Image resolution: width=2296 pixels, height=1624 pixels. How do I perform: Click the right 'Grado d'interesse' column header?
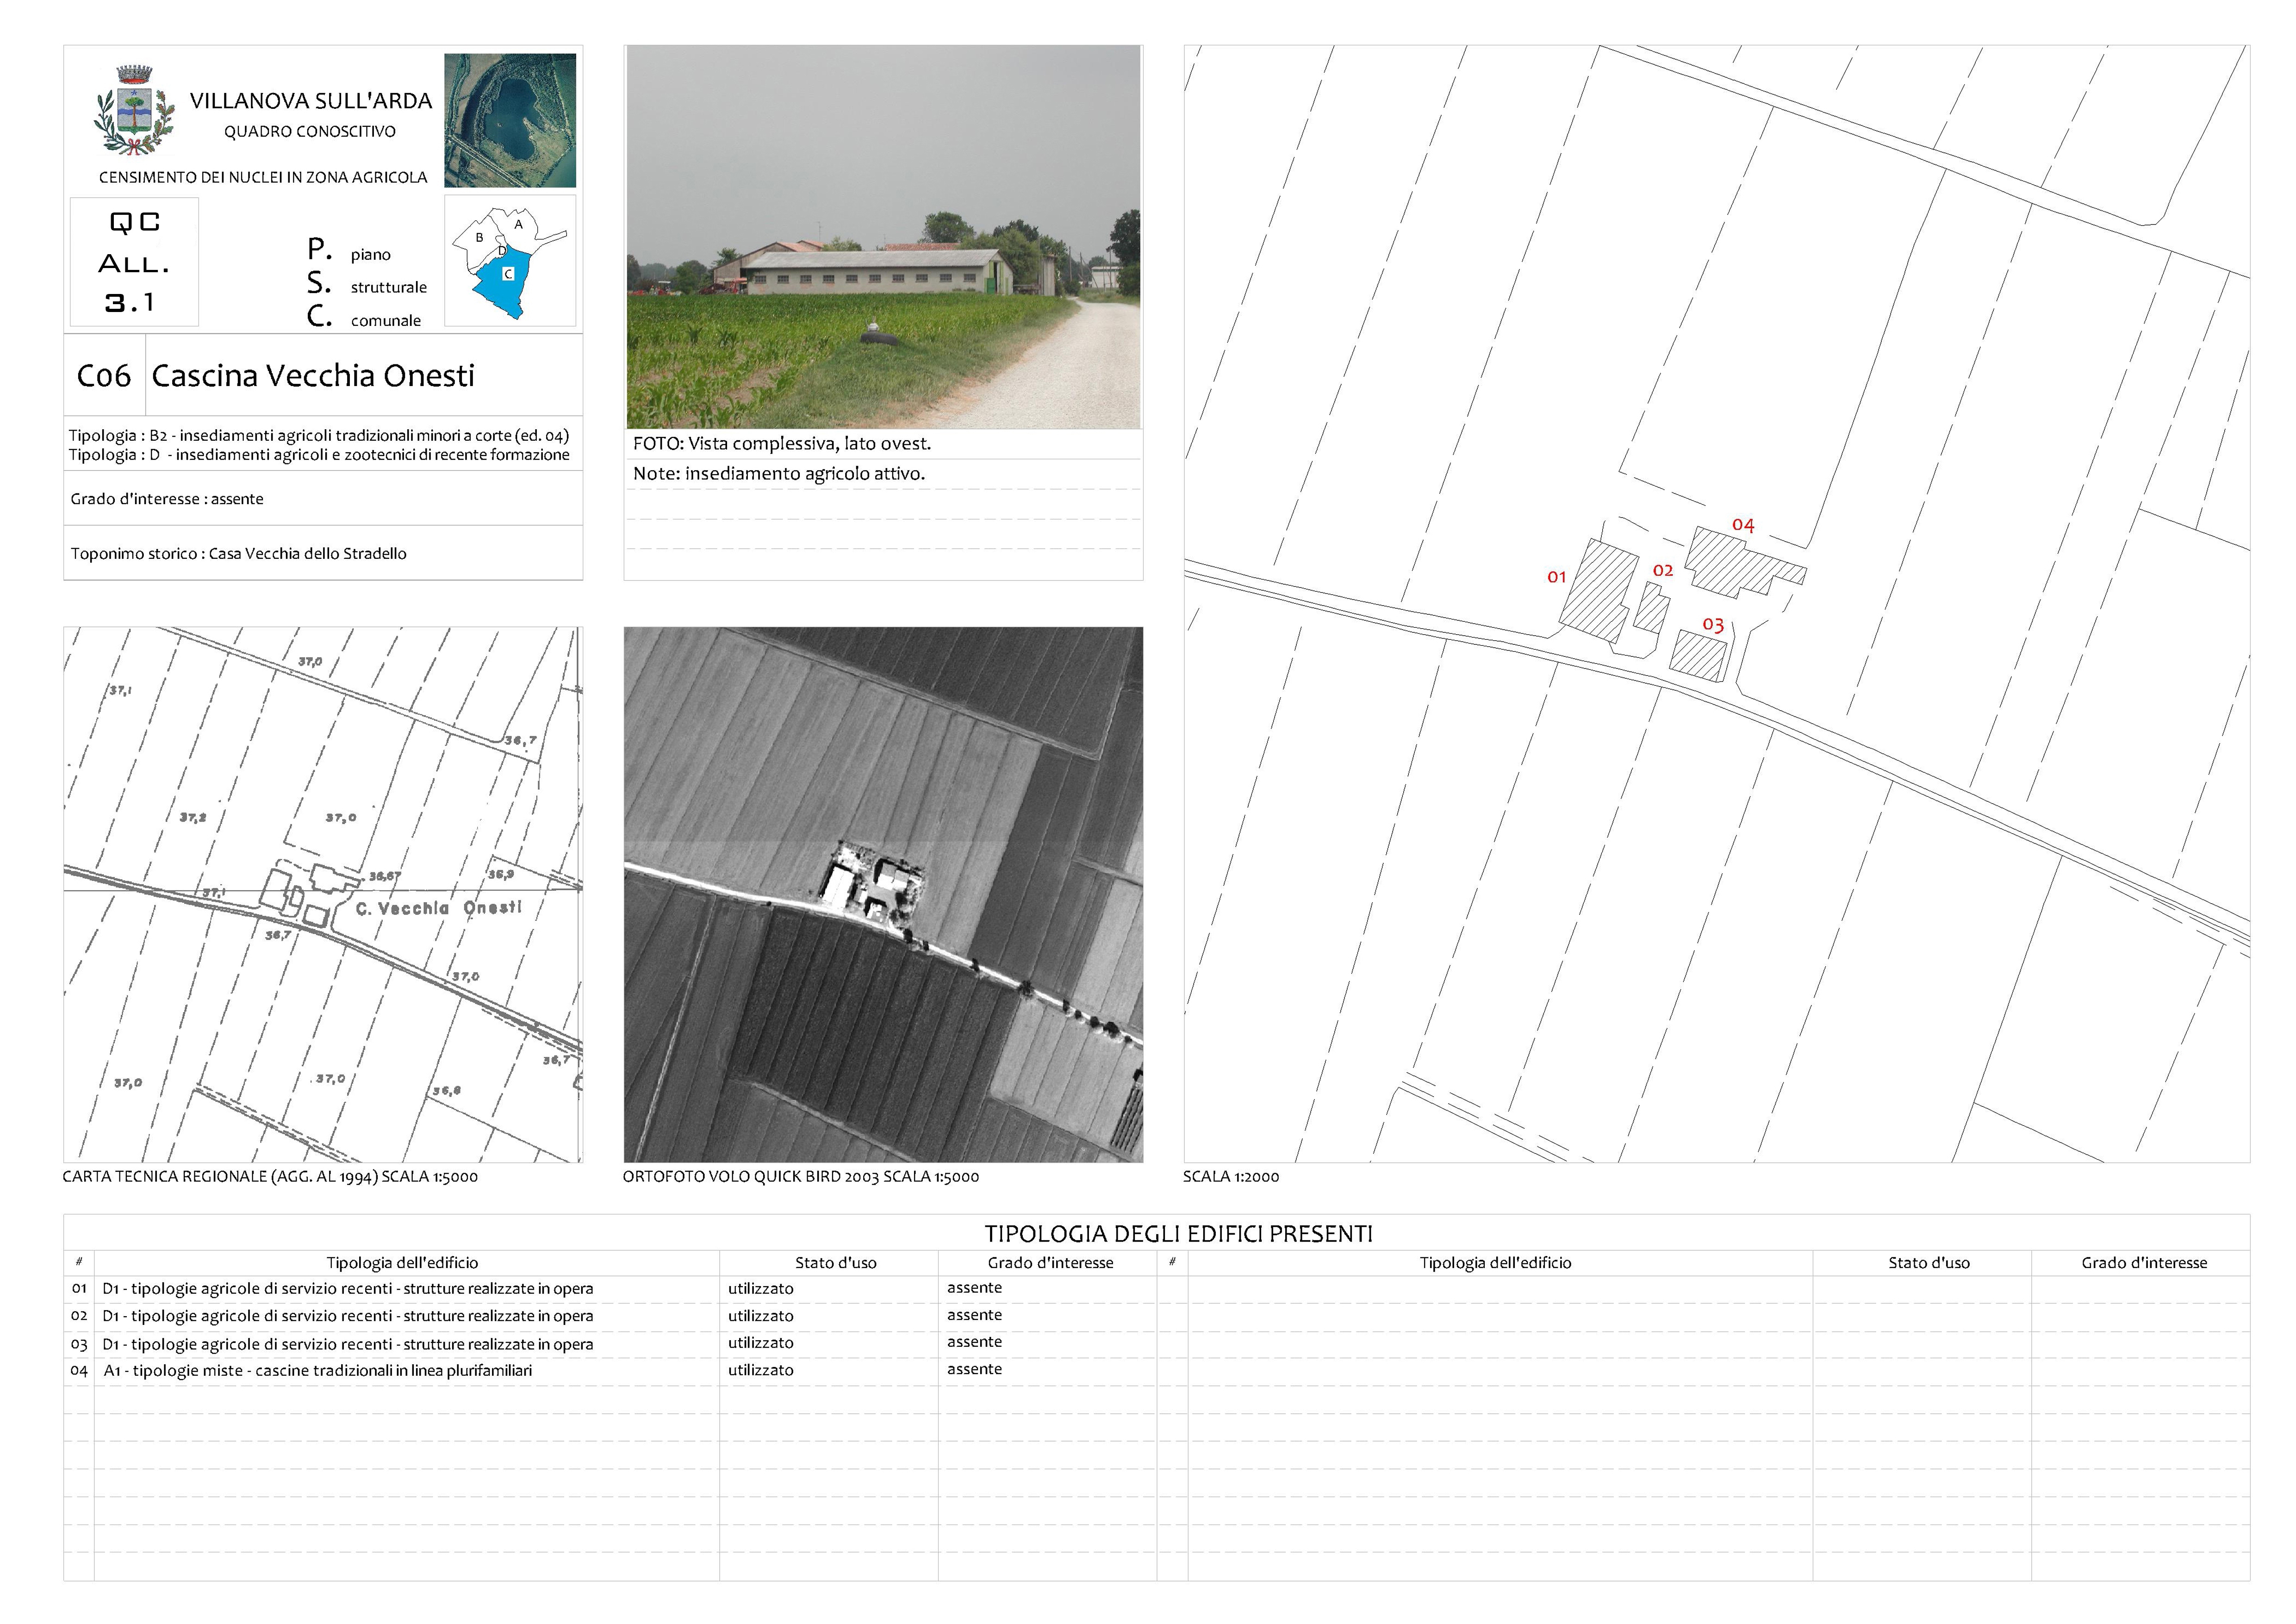[2144, 1263]
